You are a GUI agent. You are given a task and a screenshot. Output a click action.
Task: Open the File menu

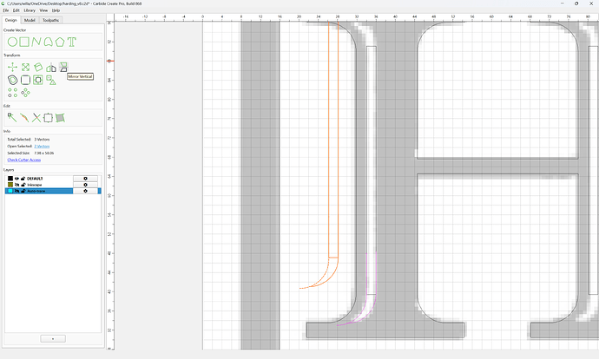[x=6, y=10]
